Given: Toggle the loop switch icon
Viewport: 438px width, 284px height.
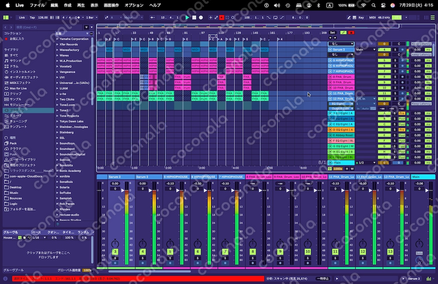Looking at the screenshot, I should click(275, 18).
